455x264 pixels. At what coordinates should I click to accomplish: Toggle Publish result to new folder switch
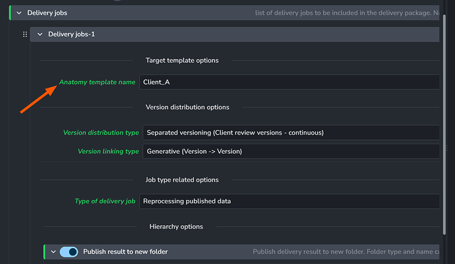pos(69,252)
